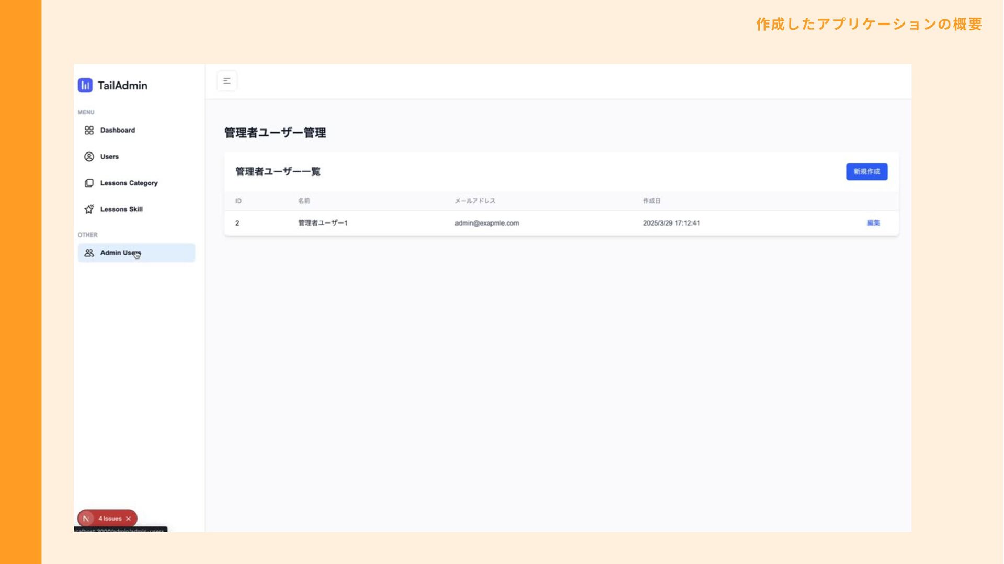Click the Dashboard grid icon
Viewport: 1004px width, 564px height.
[89, 130]
